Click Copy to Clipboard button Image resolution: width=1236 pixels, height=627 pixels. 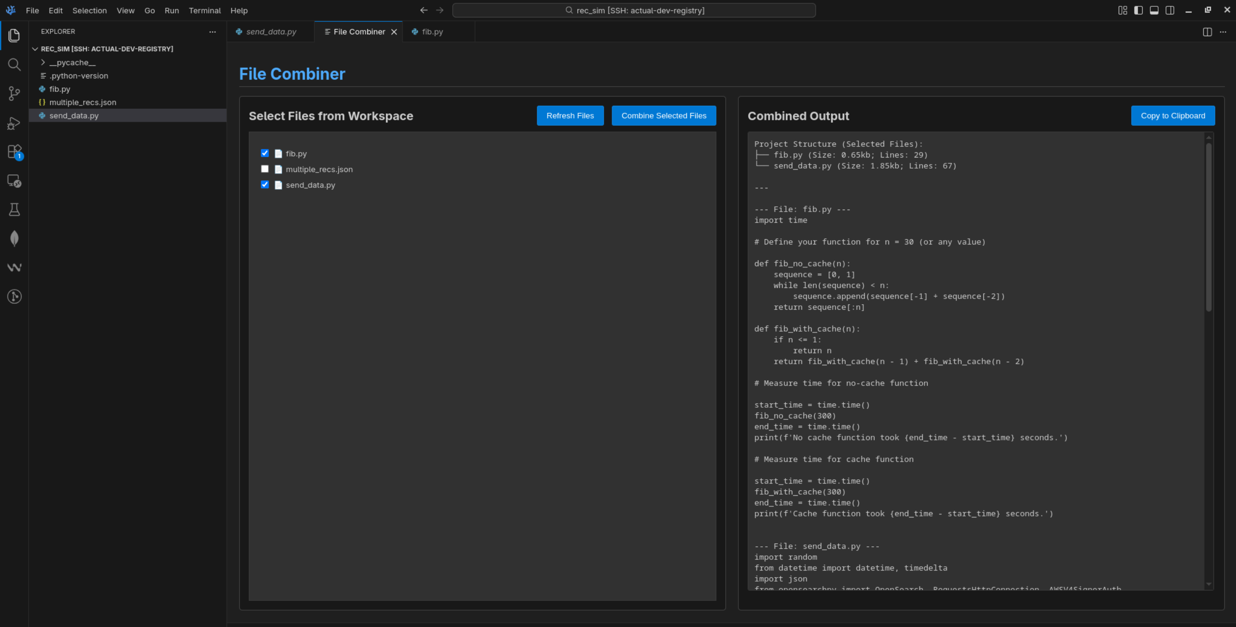pos(1172,115)
